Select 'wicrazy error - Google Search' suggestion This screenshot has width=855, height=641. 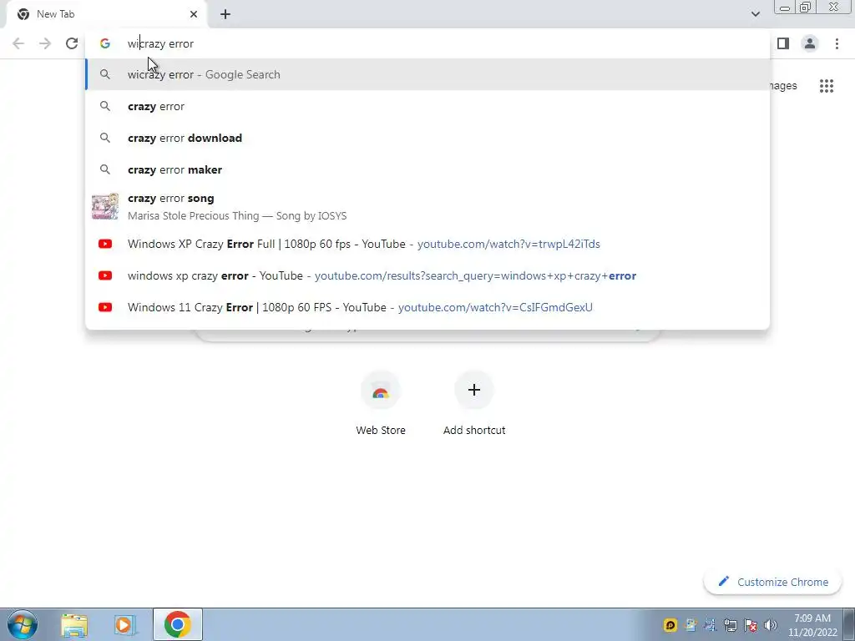pos(427,74)
